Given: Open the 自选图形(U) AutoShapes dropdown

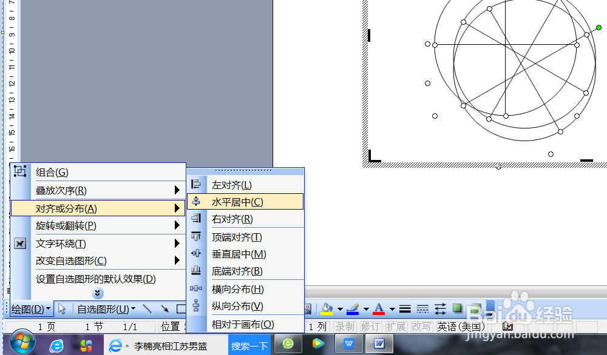Looking at the screenshot, I should pyautogui.click(x=103, y=309).
